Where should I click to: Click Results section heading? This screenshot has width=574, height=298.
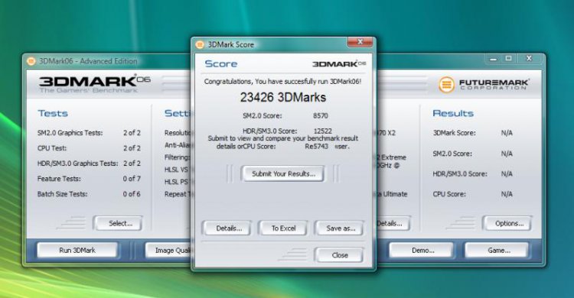coord(453,113)
